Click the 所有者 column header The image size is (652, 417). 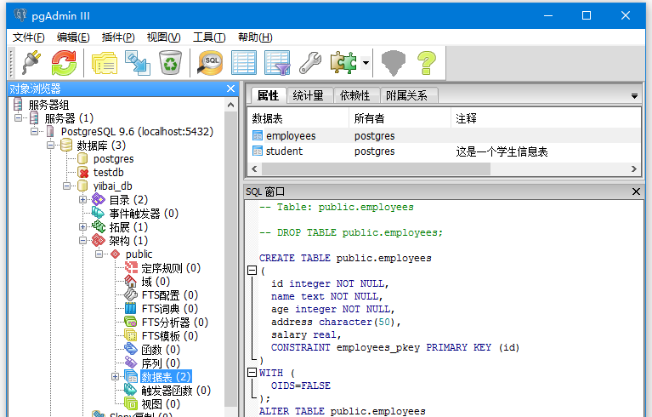coord(400,118)
